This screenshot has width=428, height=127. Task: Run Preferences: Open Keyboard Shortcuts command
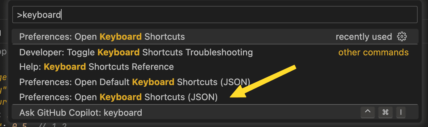click(102, 37)
